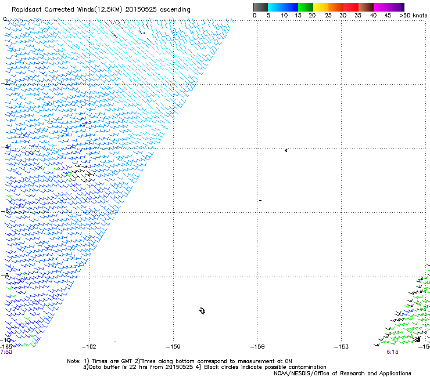Click the 'Times are GMT' note line

coord(180,361)
